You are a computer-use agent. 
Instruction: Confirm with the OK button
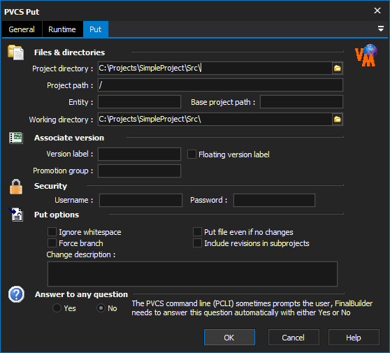229,338
